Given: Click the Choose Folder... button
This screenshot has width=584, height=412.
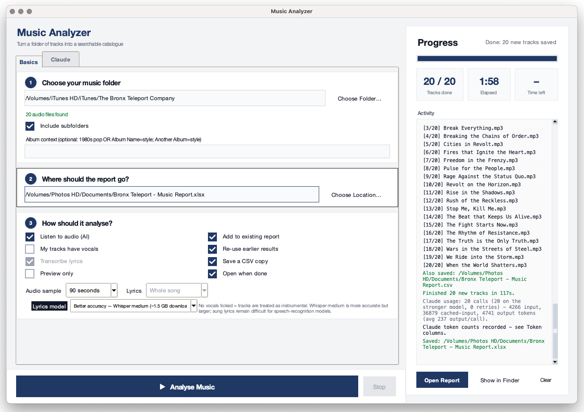Looking at the screenshot, I should pyautogui.click(x=359, y=99).
